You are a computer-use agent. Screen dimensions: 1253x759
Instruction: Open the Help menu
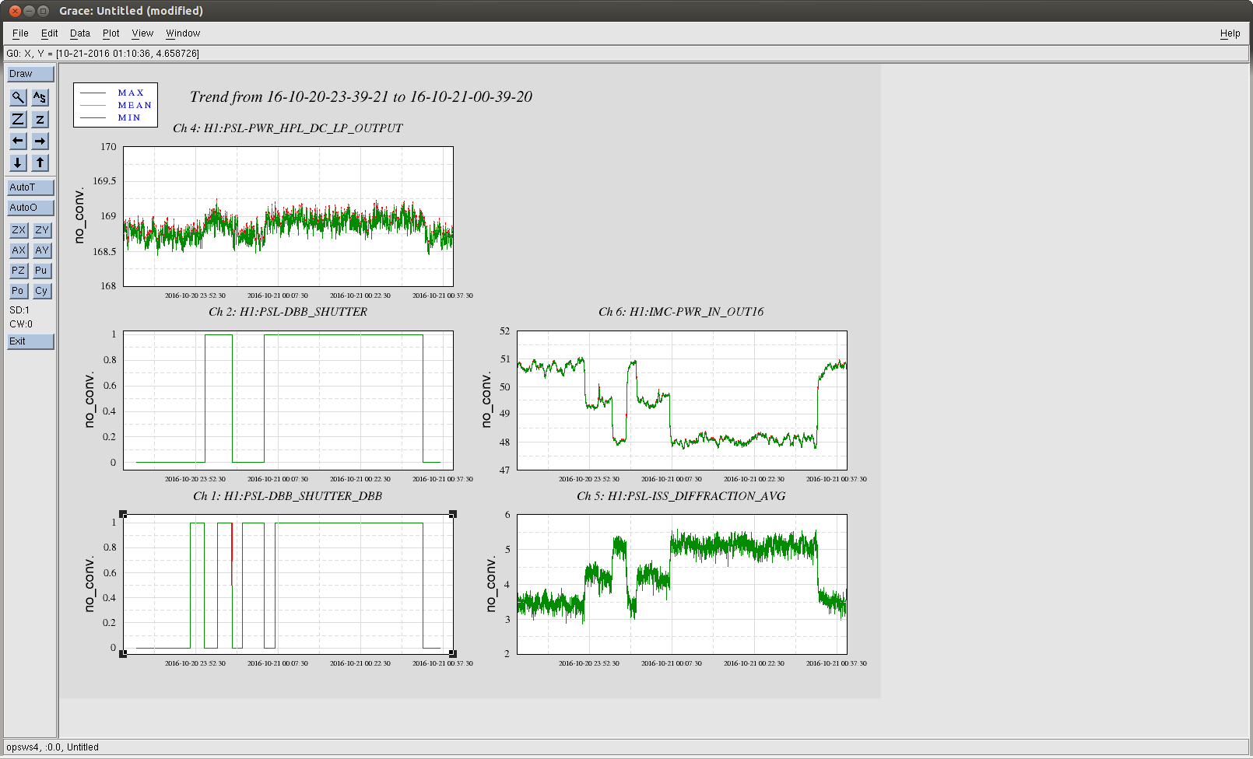pyautogui.click(x=1230, y=33)
